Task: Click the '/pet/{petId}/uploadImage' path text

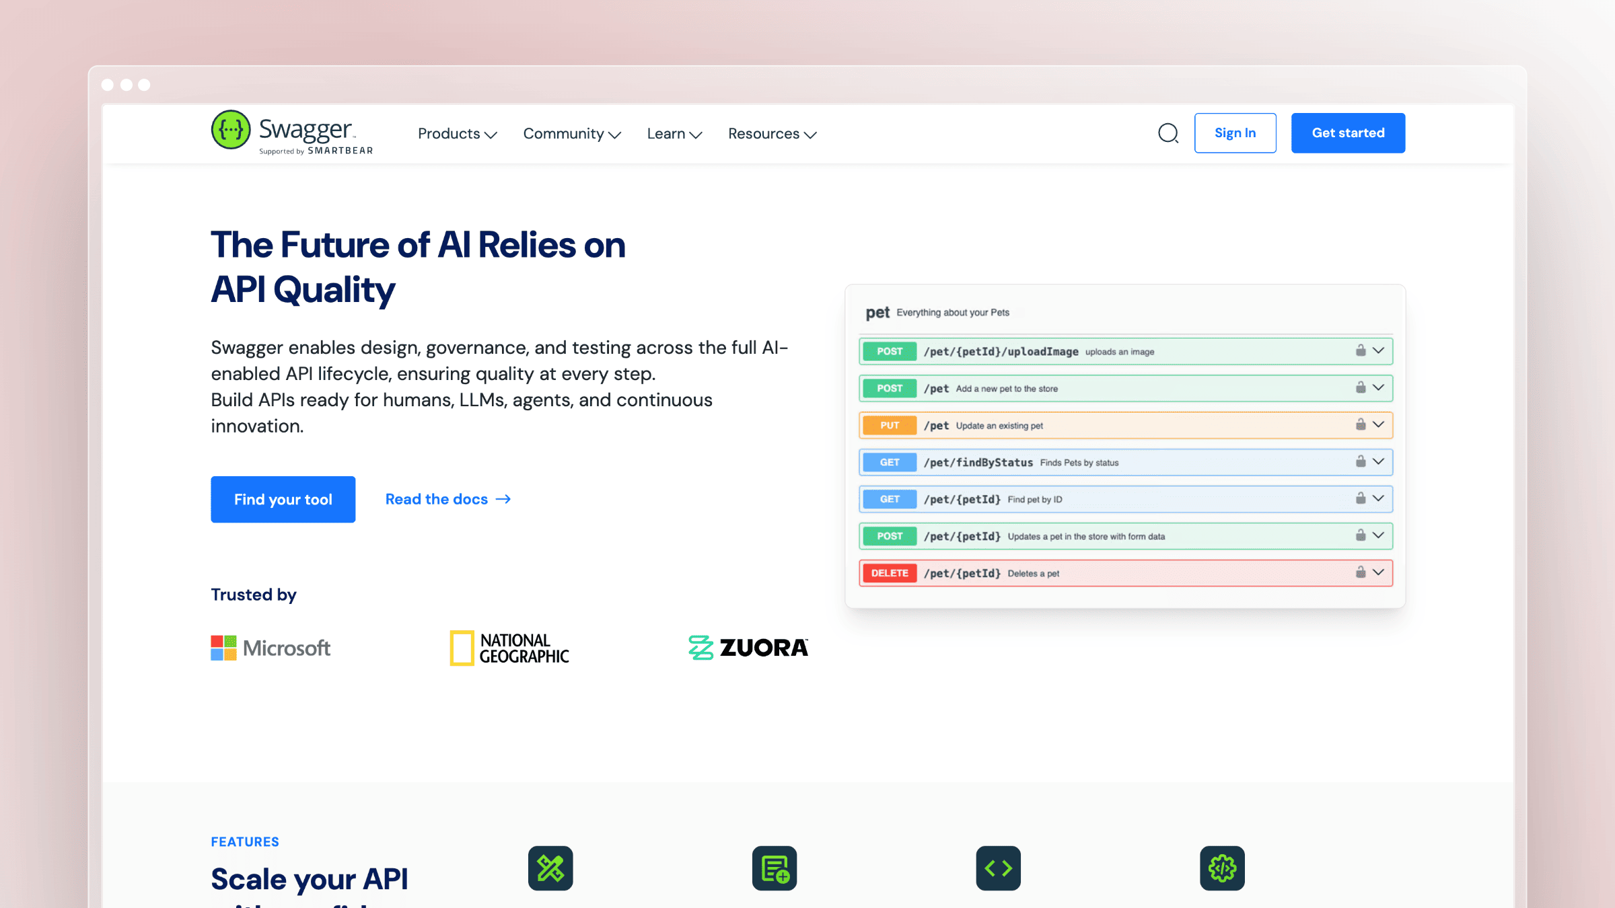Action: point(1001,352)
